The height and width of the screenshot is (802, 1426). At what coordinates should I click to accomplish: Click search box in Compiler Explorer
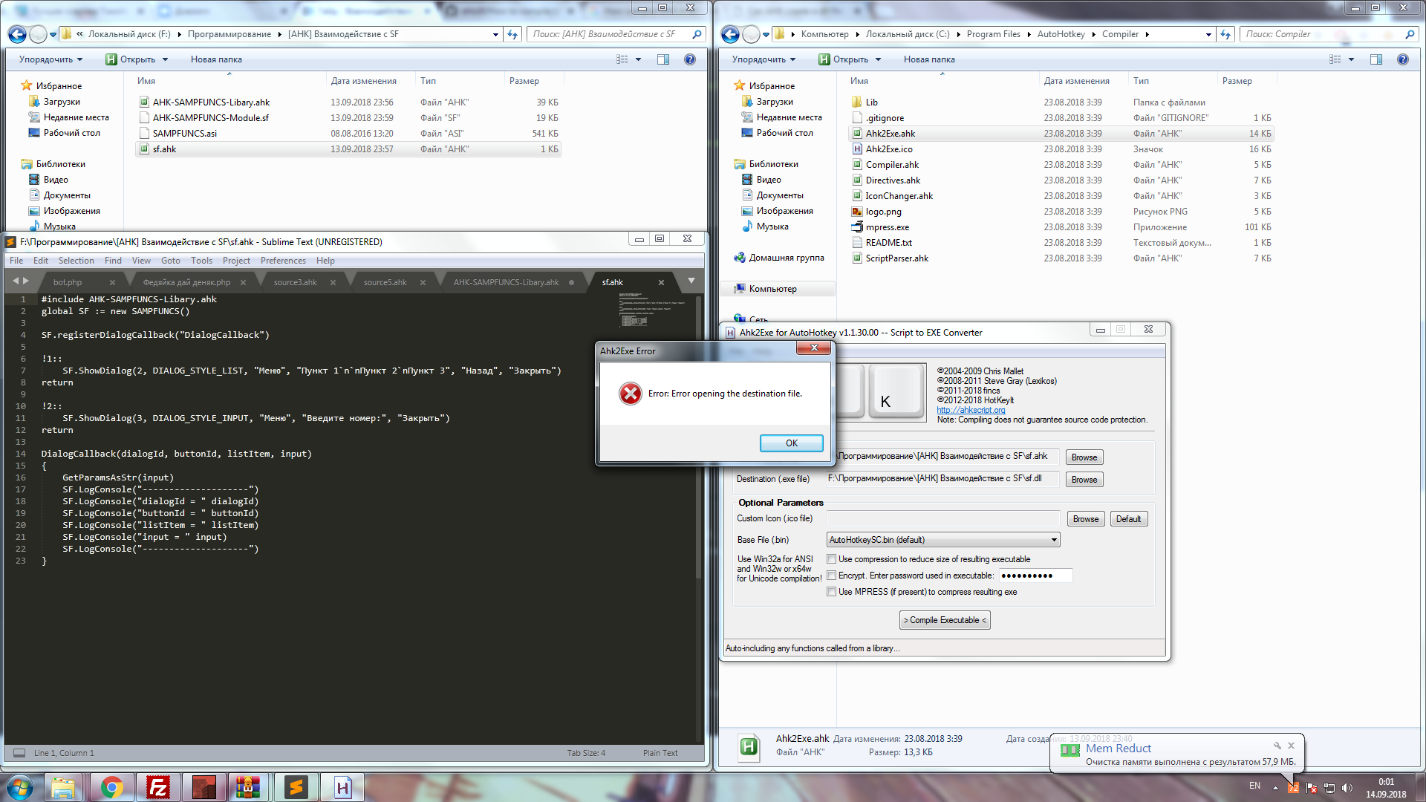[1328, 34]
